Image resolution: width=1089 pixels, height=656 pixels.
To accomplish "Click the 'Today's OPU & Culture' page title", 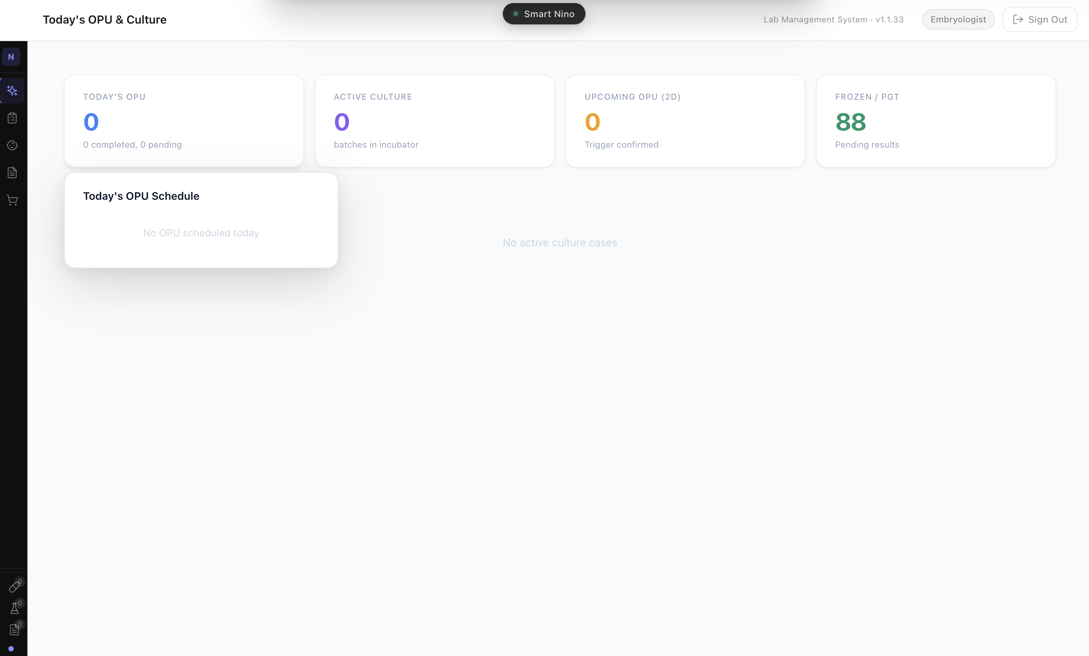I will (105, 20).
